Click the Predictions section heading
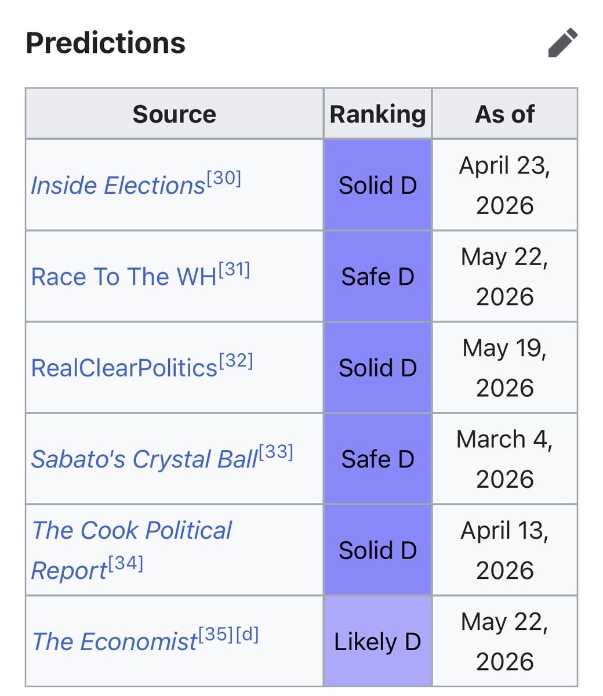The width and height of the screenshot is (603, 696). coord(106,43)
